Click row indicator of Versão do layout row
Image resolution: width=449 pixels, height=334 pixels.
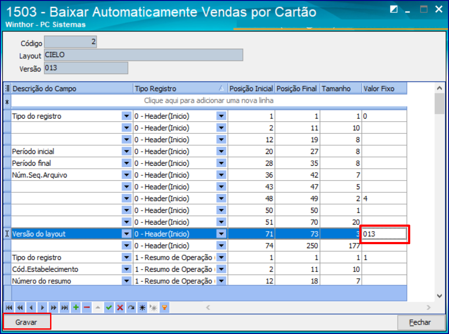point(7,234)
